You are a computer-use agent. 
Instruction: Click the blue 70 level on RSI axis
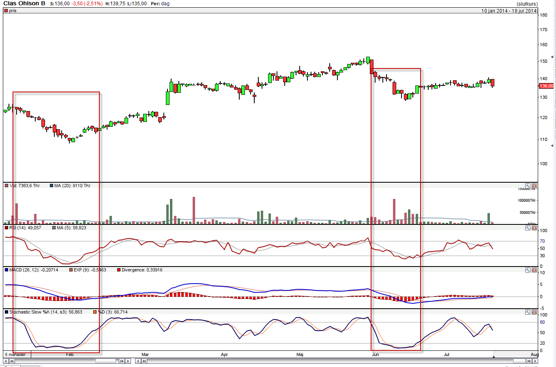[542, 241]
